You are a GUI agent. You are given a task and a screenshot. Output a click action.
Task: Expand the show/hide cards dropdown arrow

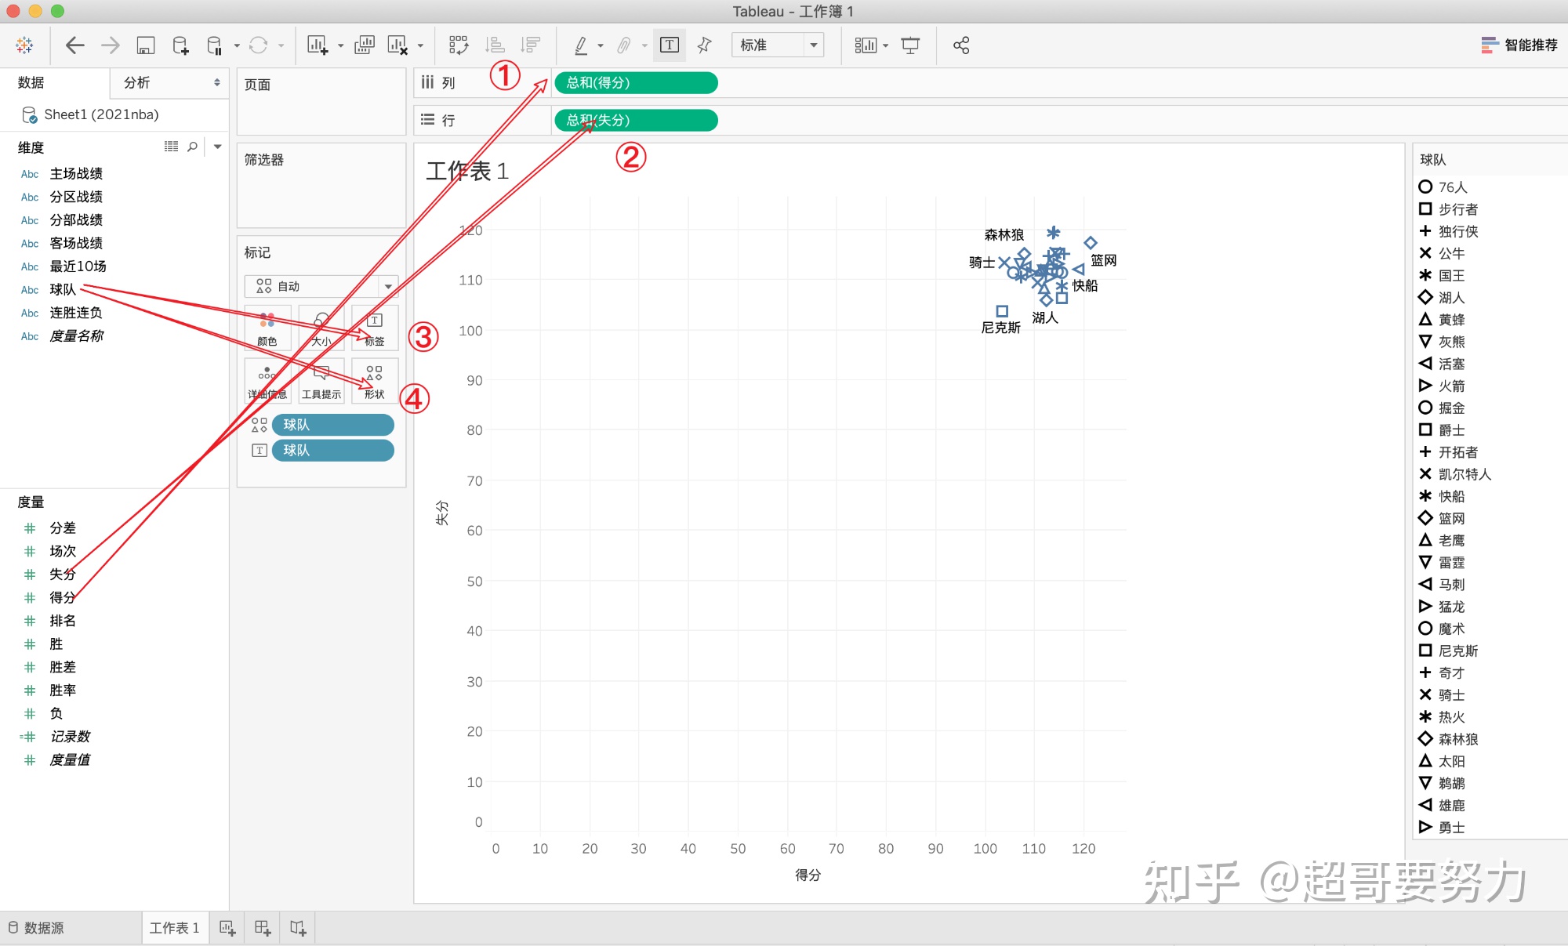tap(885, 46)
